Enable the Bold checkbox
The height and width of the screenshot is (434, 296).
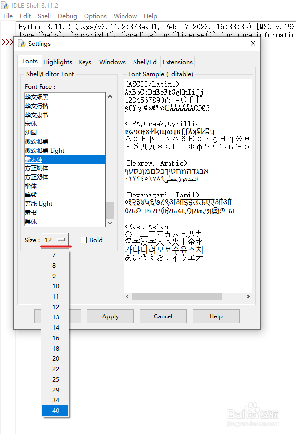tap(84, 240)
